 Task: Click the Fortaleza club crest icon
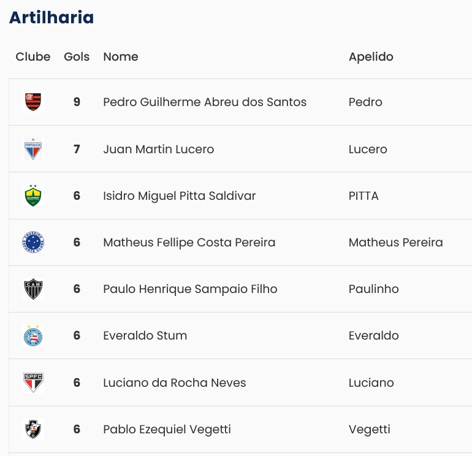[33, 149]
